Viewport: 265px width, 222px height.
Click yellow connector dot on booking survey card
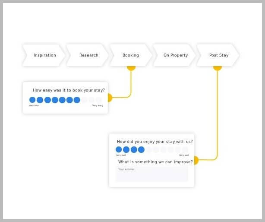(109, 98)
